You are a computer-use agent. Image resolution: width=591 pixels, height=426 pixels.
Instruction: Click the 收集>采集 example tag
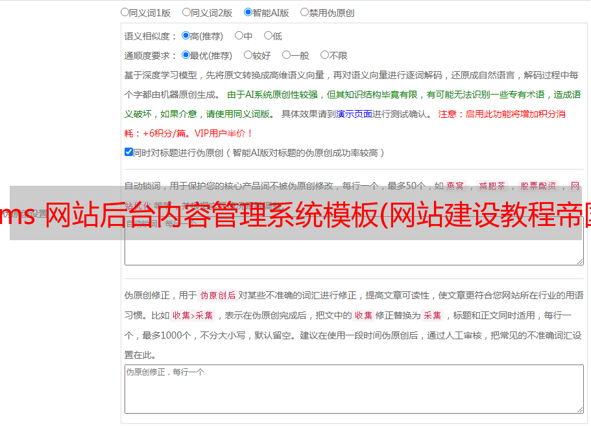193,315
